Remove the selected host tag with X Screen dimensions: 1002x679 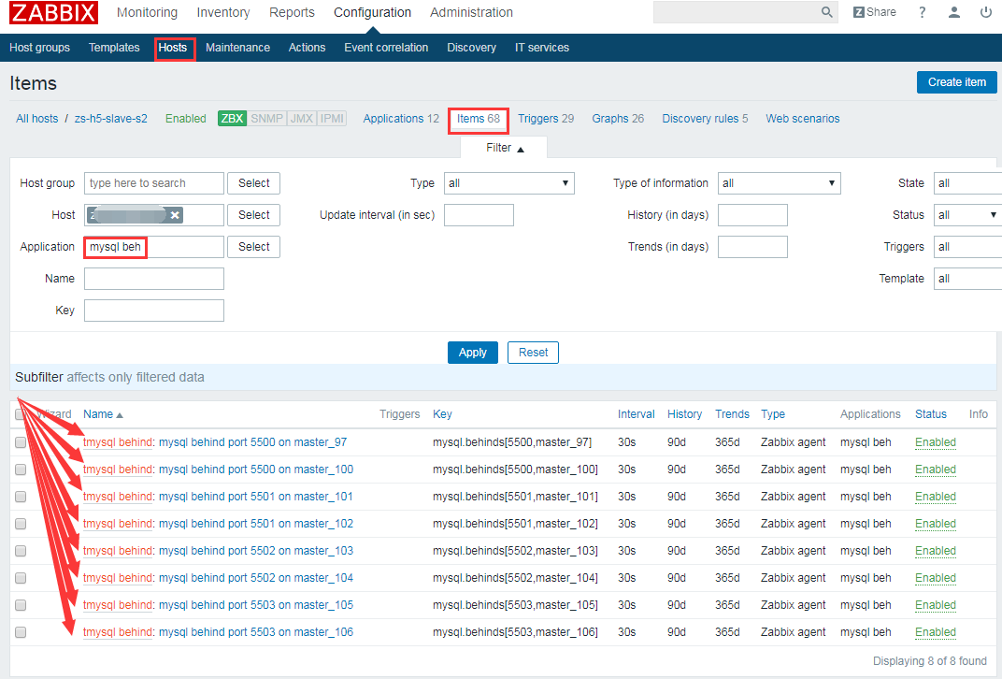(x=175, y=215)
